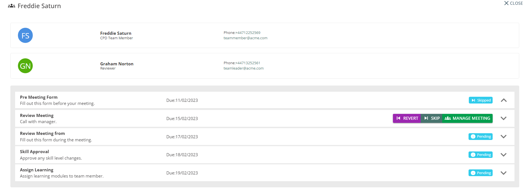Skip the Review Meeting step
The image size is (524, 191).
432,118
